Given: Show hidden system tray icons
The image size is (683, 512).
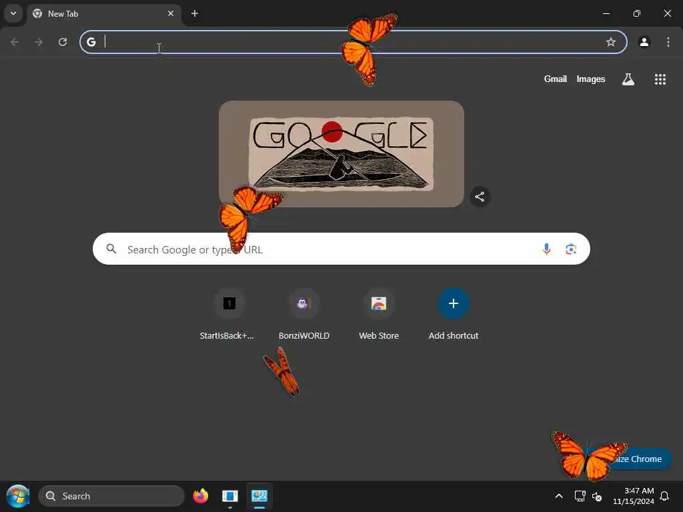Looking at the screenshot, I should tap(559, 496).
